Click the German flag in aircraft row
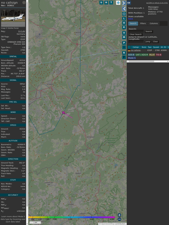Viewport: 169px width, 225px height. point(129,50)
